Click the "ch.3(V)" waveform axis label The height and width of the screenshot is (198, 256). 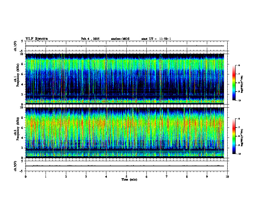pos(16,166)
